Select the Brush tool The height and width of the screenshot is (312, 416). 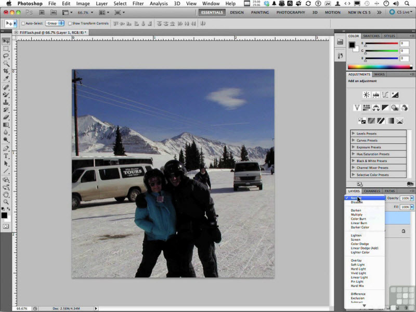(6, 95)
